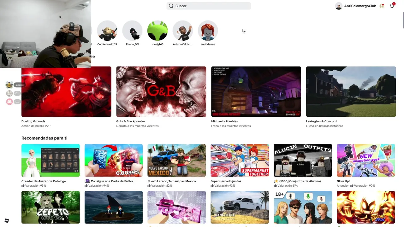
Task: Open friend Enano_DN avatar
Action: point(132,31)
